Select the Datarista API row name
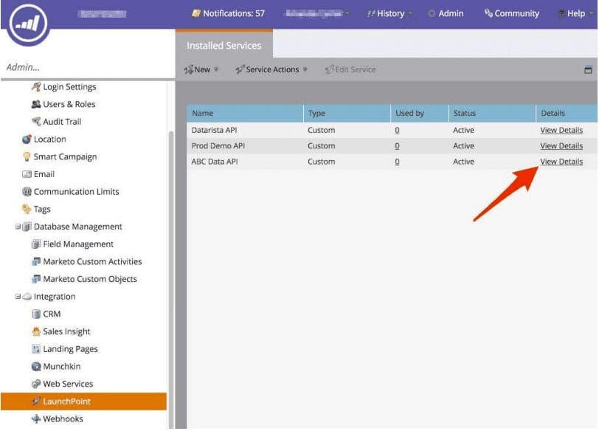Image resolution: width=599 pixels, height=431 pixels. pyautogui.click(x=215, y=131)
